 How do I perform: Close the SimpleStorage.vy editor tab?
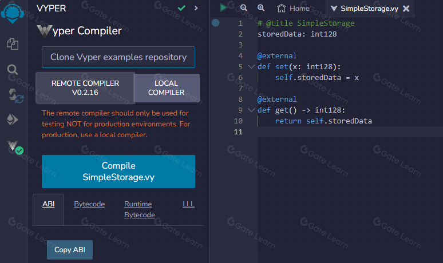[x=406, y=9]
